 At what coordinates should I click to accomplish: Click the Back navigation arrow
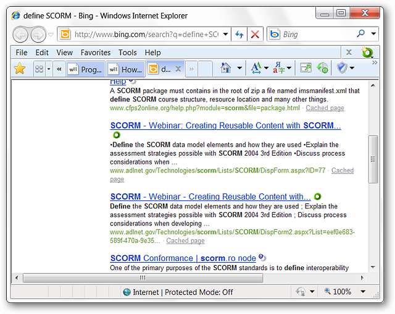pos(22,35)
